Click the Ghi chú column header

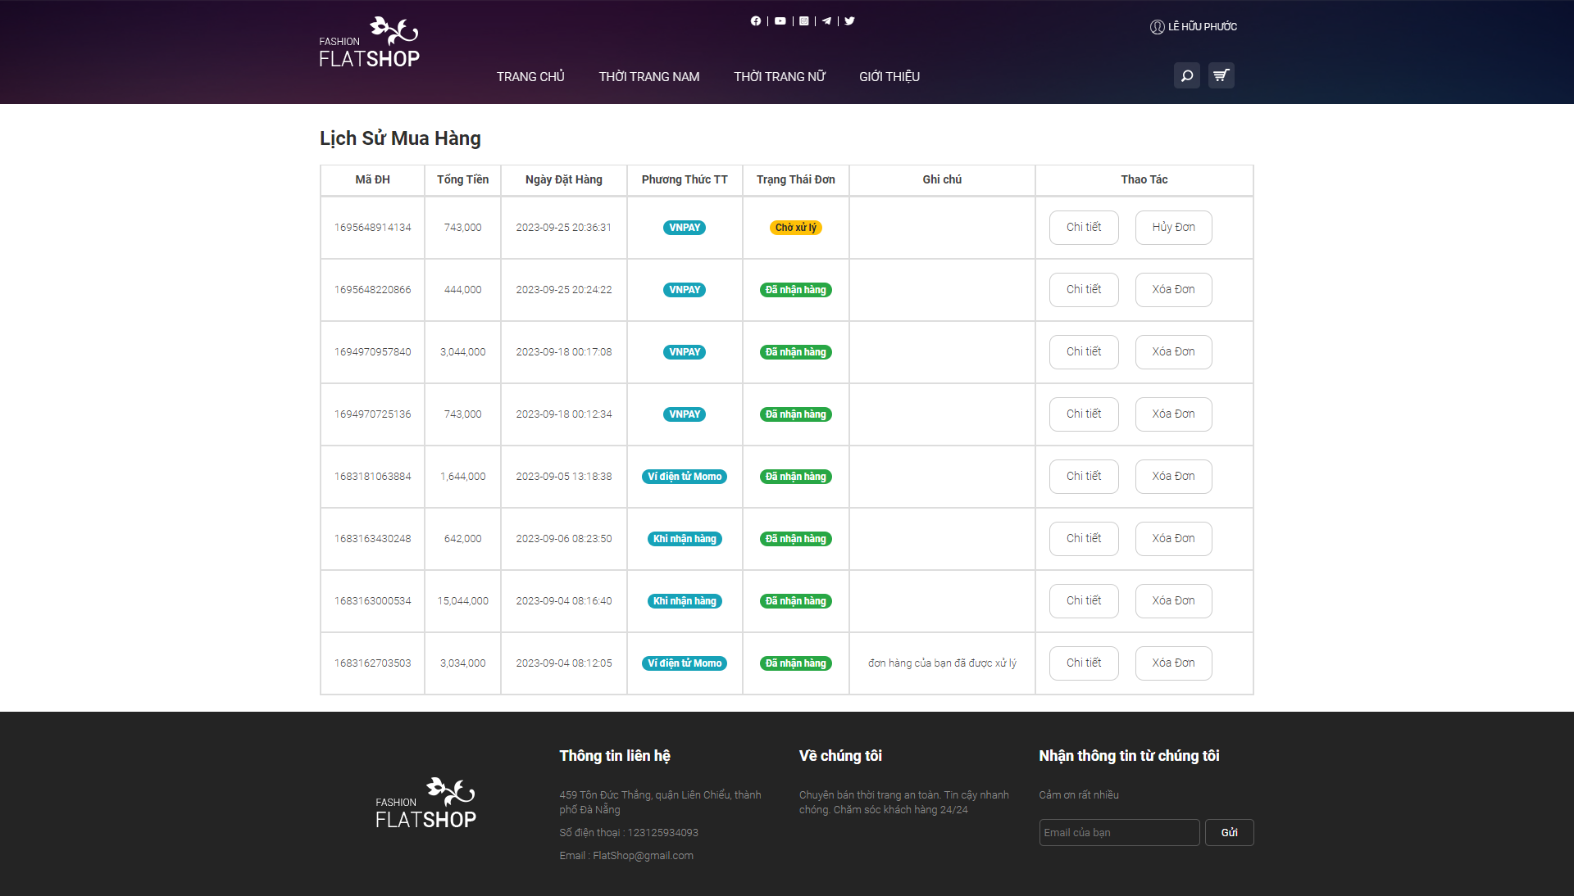coord(942,179)
